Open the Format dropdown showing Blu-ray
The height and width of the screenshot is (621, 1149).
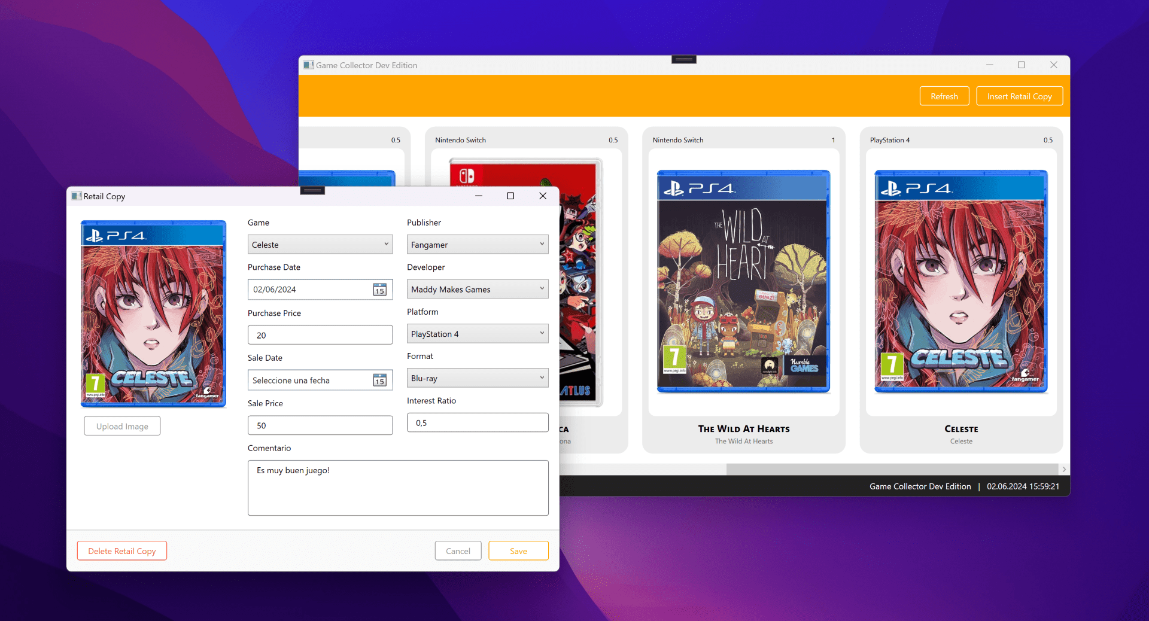478,378
